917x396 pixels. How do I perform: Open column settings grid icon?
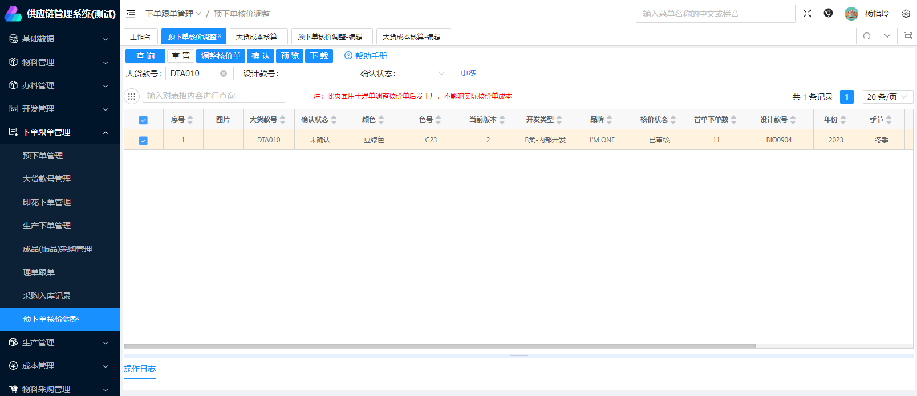(132, 96)
